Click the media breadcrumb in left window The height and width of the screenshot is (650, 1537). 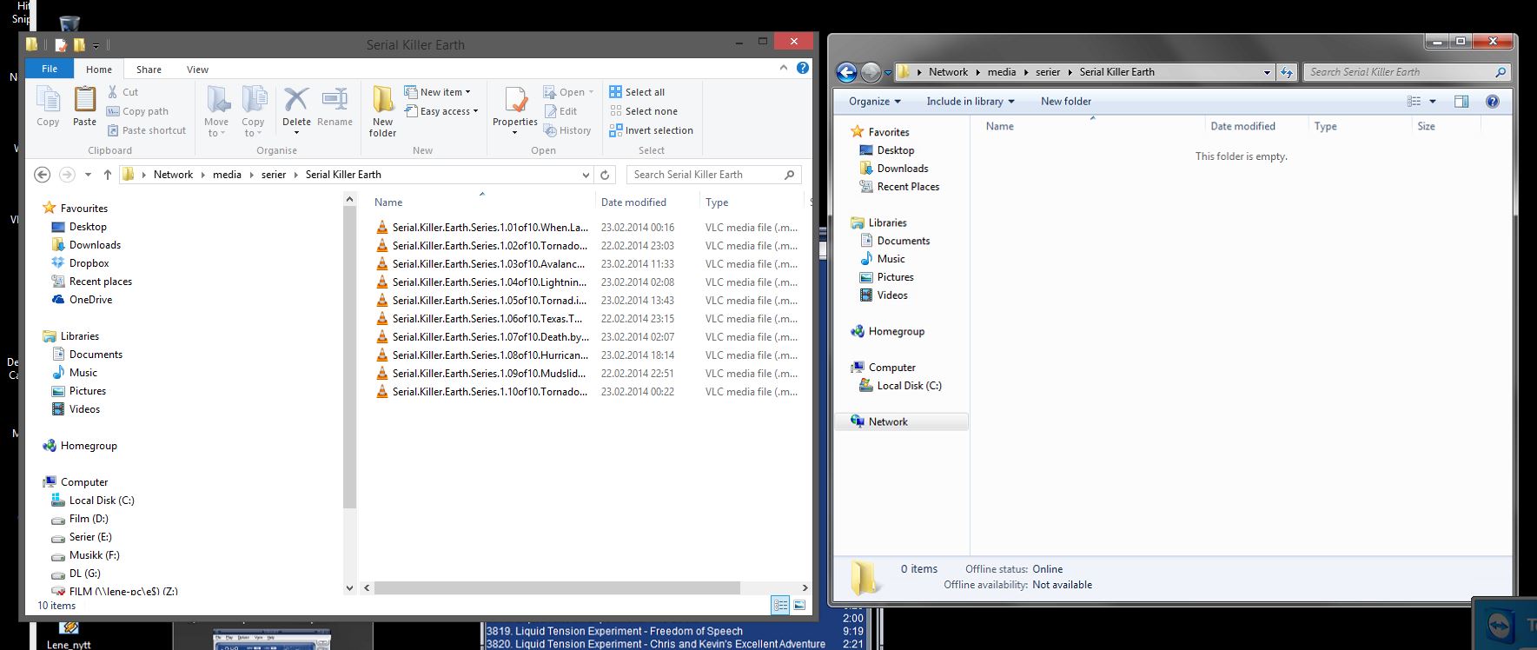(227, 175)
